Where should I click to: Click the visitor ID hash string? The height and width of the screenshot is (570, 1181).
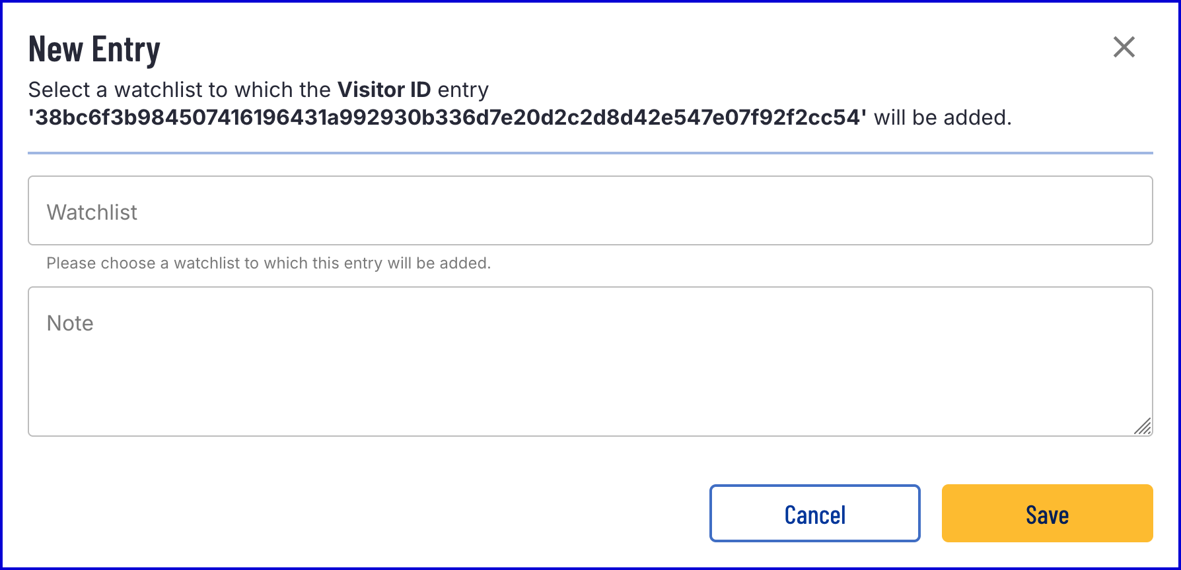click(x=447, y=118)
